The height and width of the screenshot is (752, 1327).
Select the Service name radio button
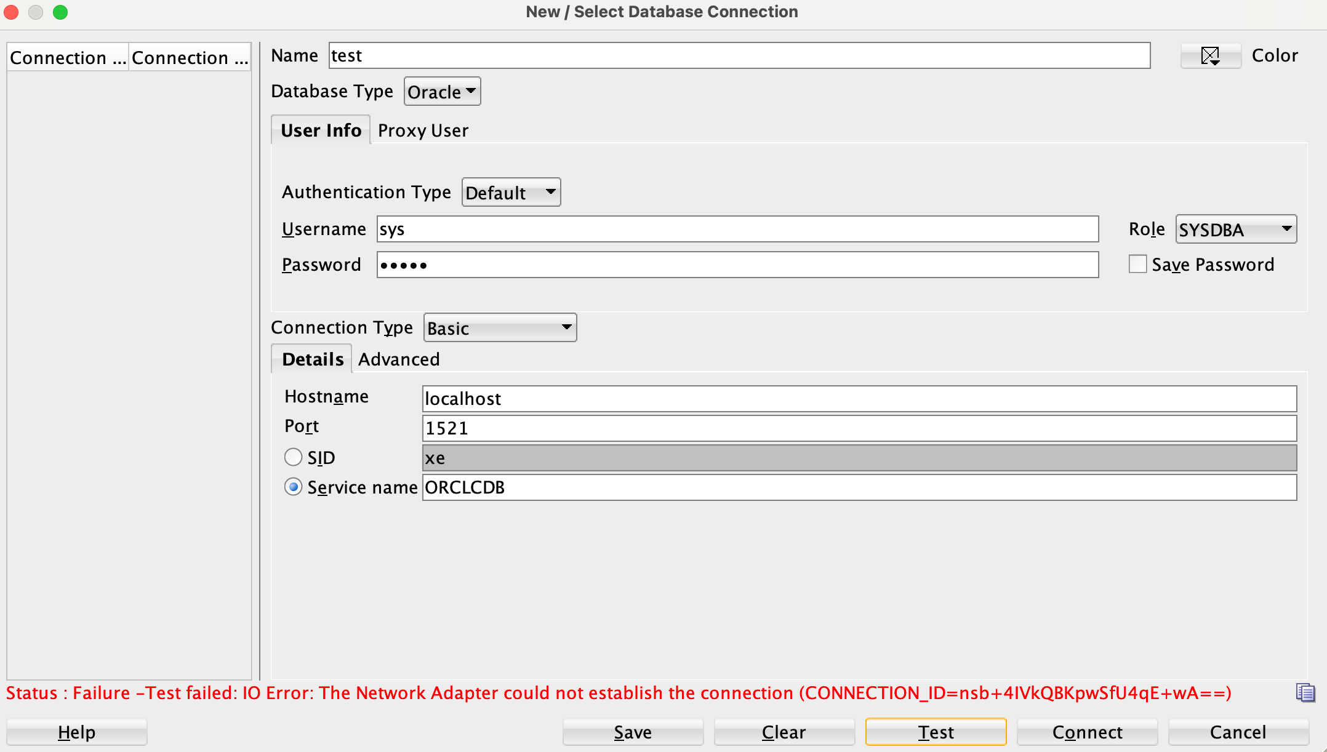(x=294, y=487)
